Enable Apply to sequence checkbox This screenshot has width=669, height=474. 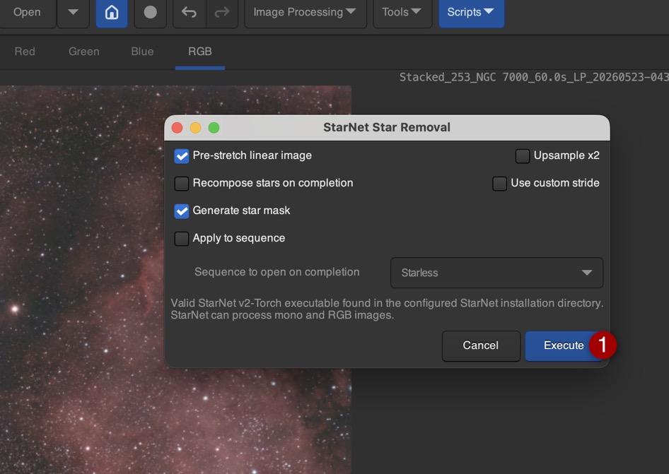click(x=181, y=239)
